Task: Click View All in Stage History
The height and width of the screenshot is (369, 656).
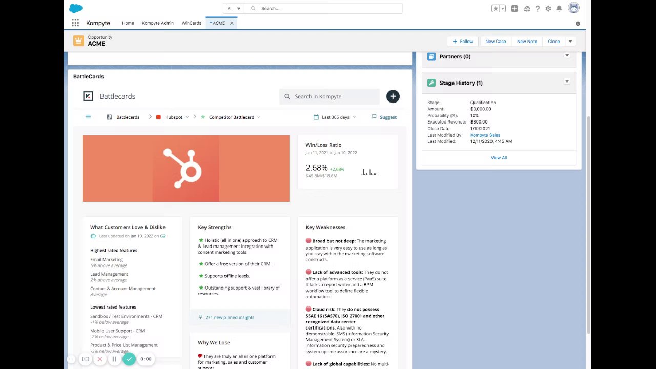Action: [x=499, y=158]
